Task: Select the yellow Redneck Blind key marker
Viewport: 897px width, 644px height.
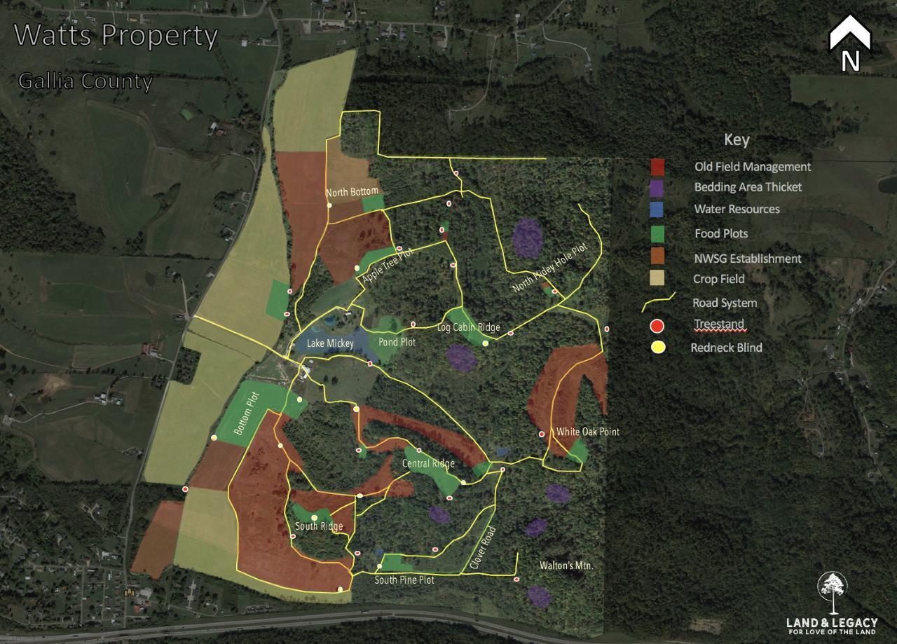Action: (x=657, y=348)
